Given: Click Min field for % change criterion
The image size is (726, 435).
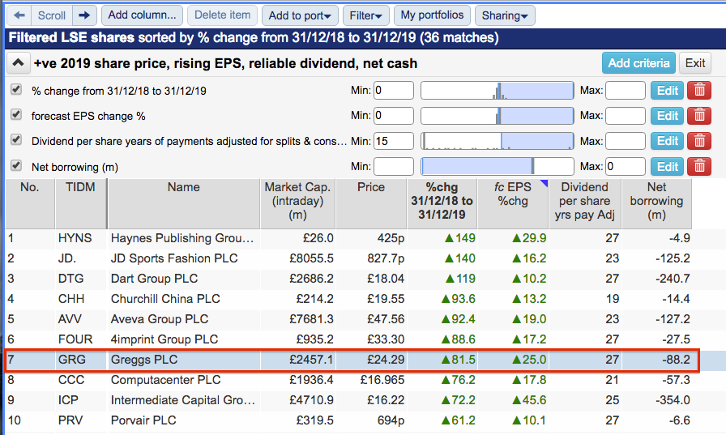Looking at the screenshot, I should click(x=394, y=90).
